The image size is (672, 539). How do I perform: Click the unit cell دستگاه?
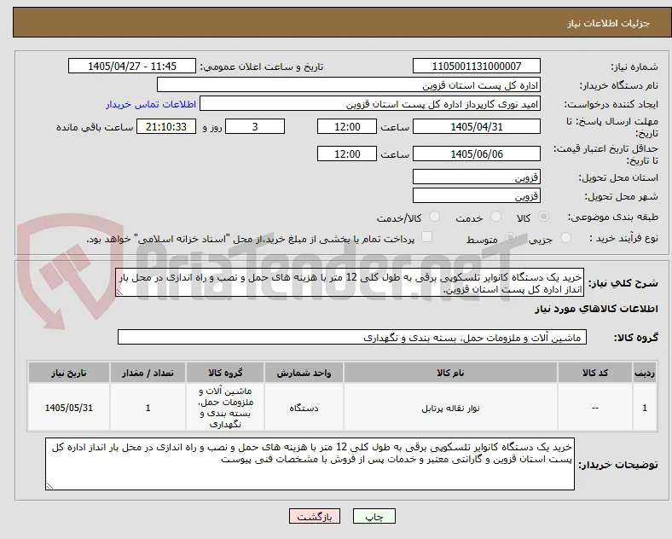pos(304,408)
